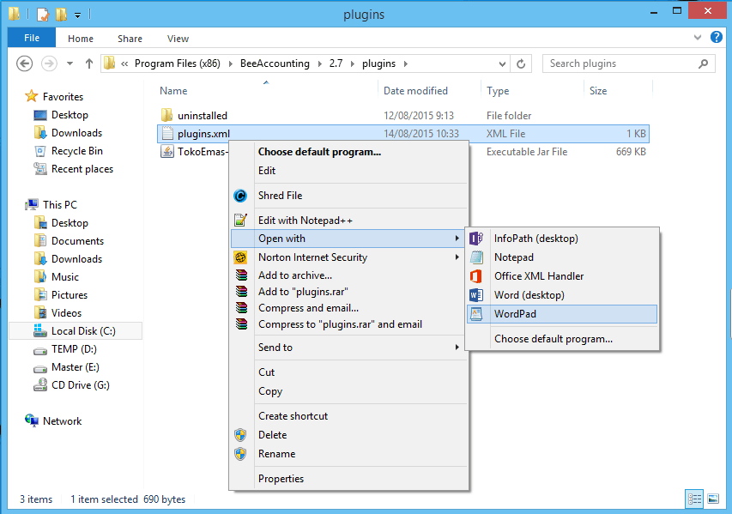
Task: Expand the ribbon with the chevron
Action: coord(698,38)
